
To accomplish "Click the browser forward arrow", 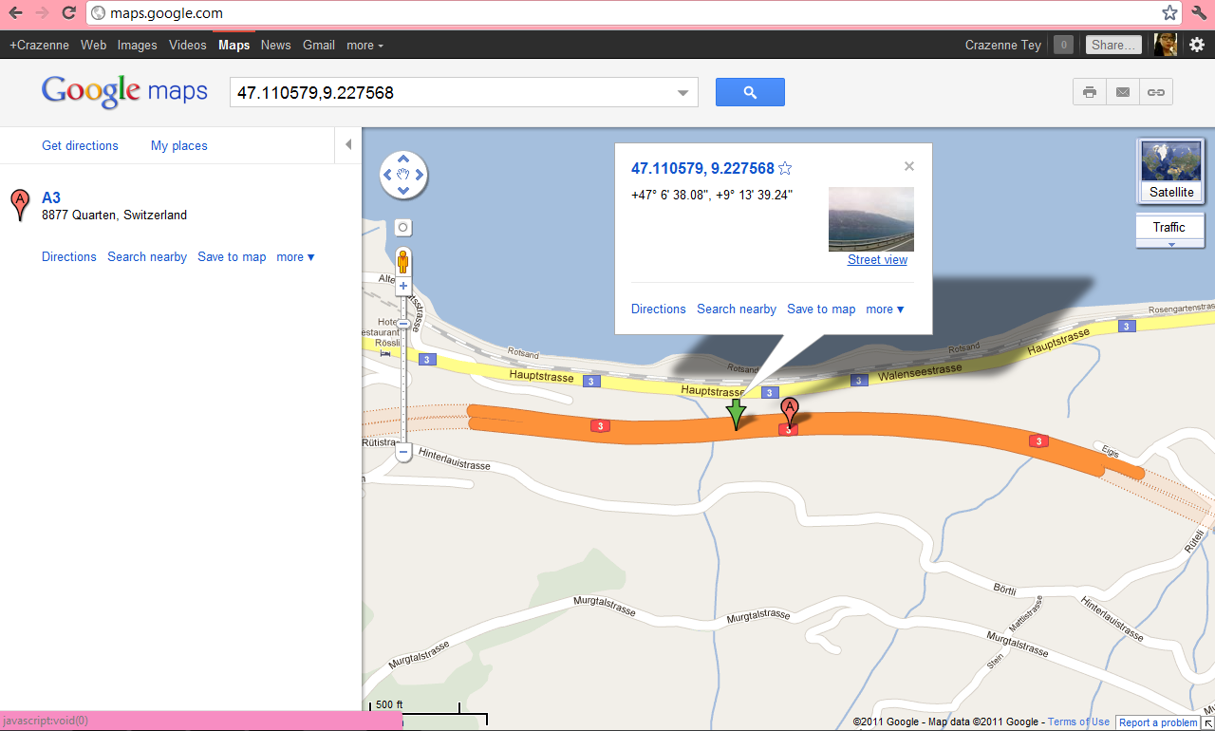I will click(x=42, y=13).
